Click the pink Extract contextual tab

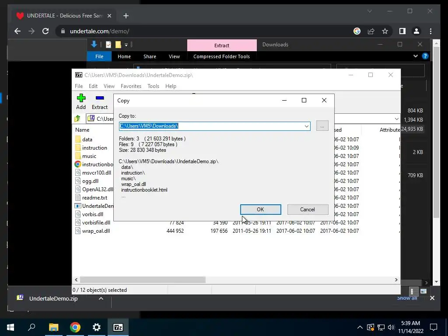222,45
